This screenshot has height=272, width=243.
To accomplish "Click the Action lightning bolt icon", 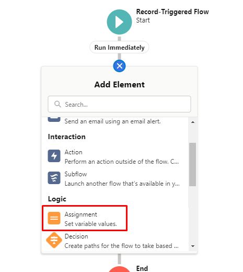I will tap(54, 156).
